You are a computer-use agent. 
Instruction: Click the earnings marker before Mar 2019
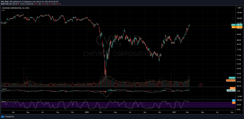(x=7, y=85)
